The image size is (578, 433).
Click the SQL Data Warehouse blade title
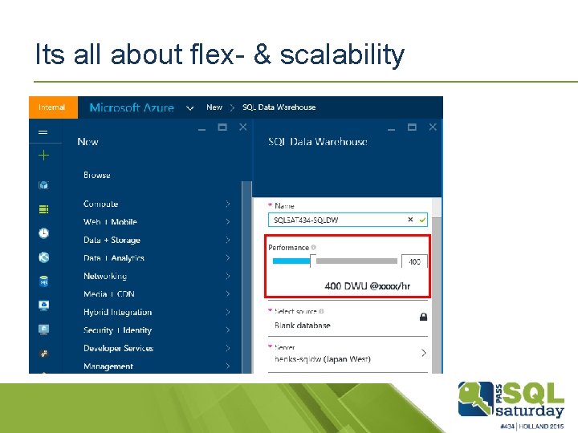pyautogui.click(x=318, y=142)
